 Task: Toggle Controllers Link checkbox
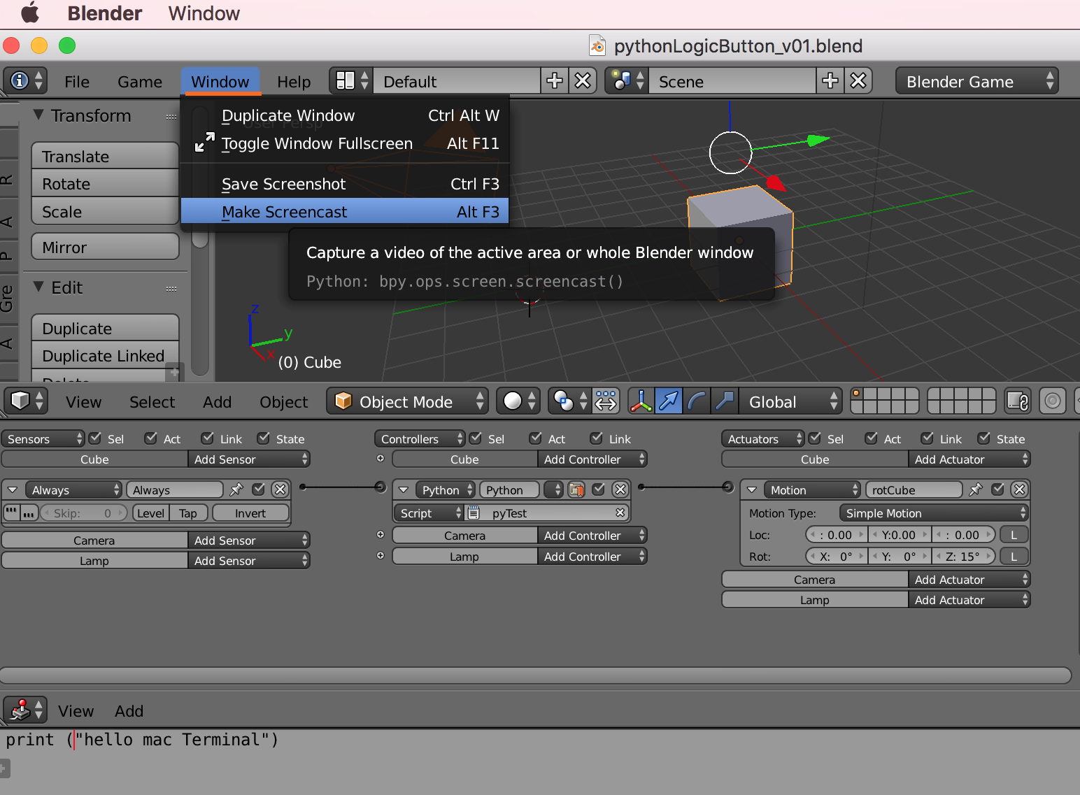(x=596, y=438)
